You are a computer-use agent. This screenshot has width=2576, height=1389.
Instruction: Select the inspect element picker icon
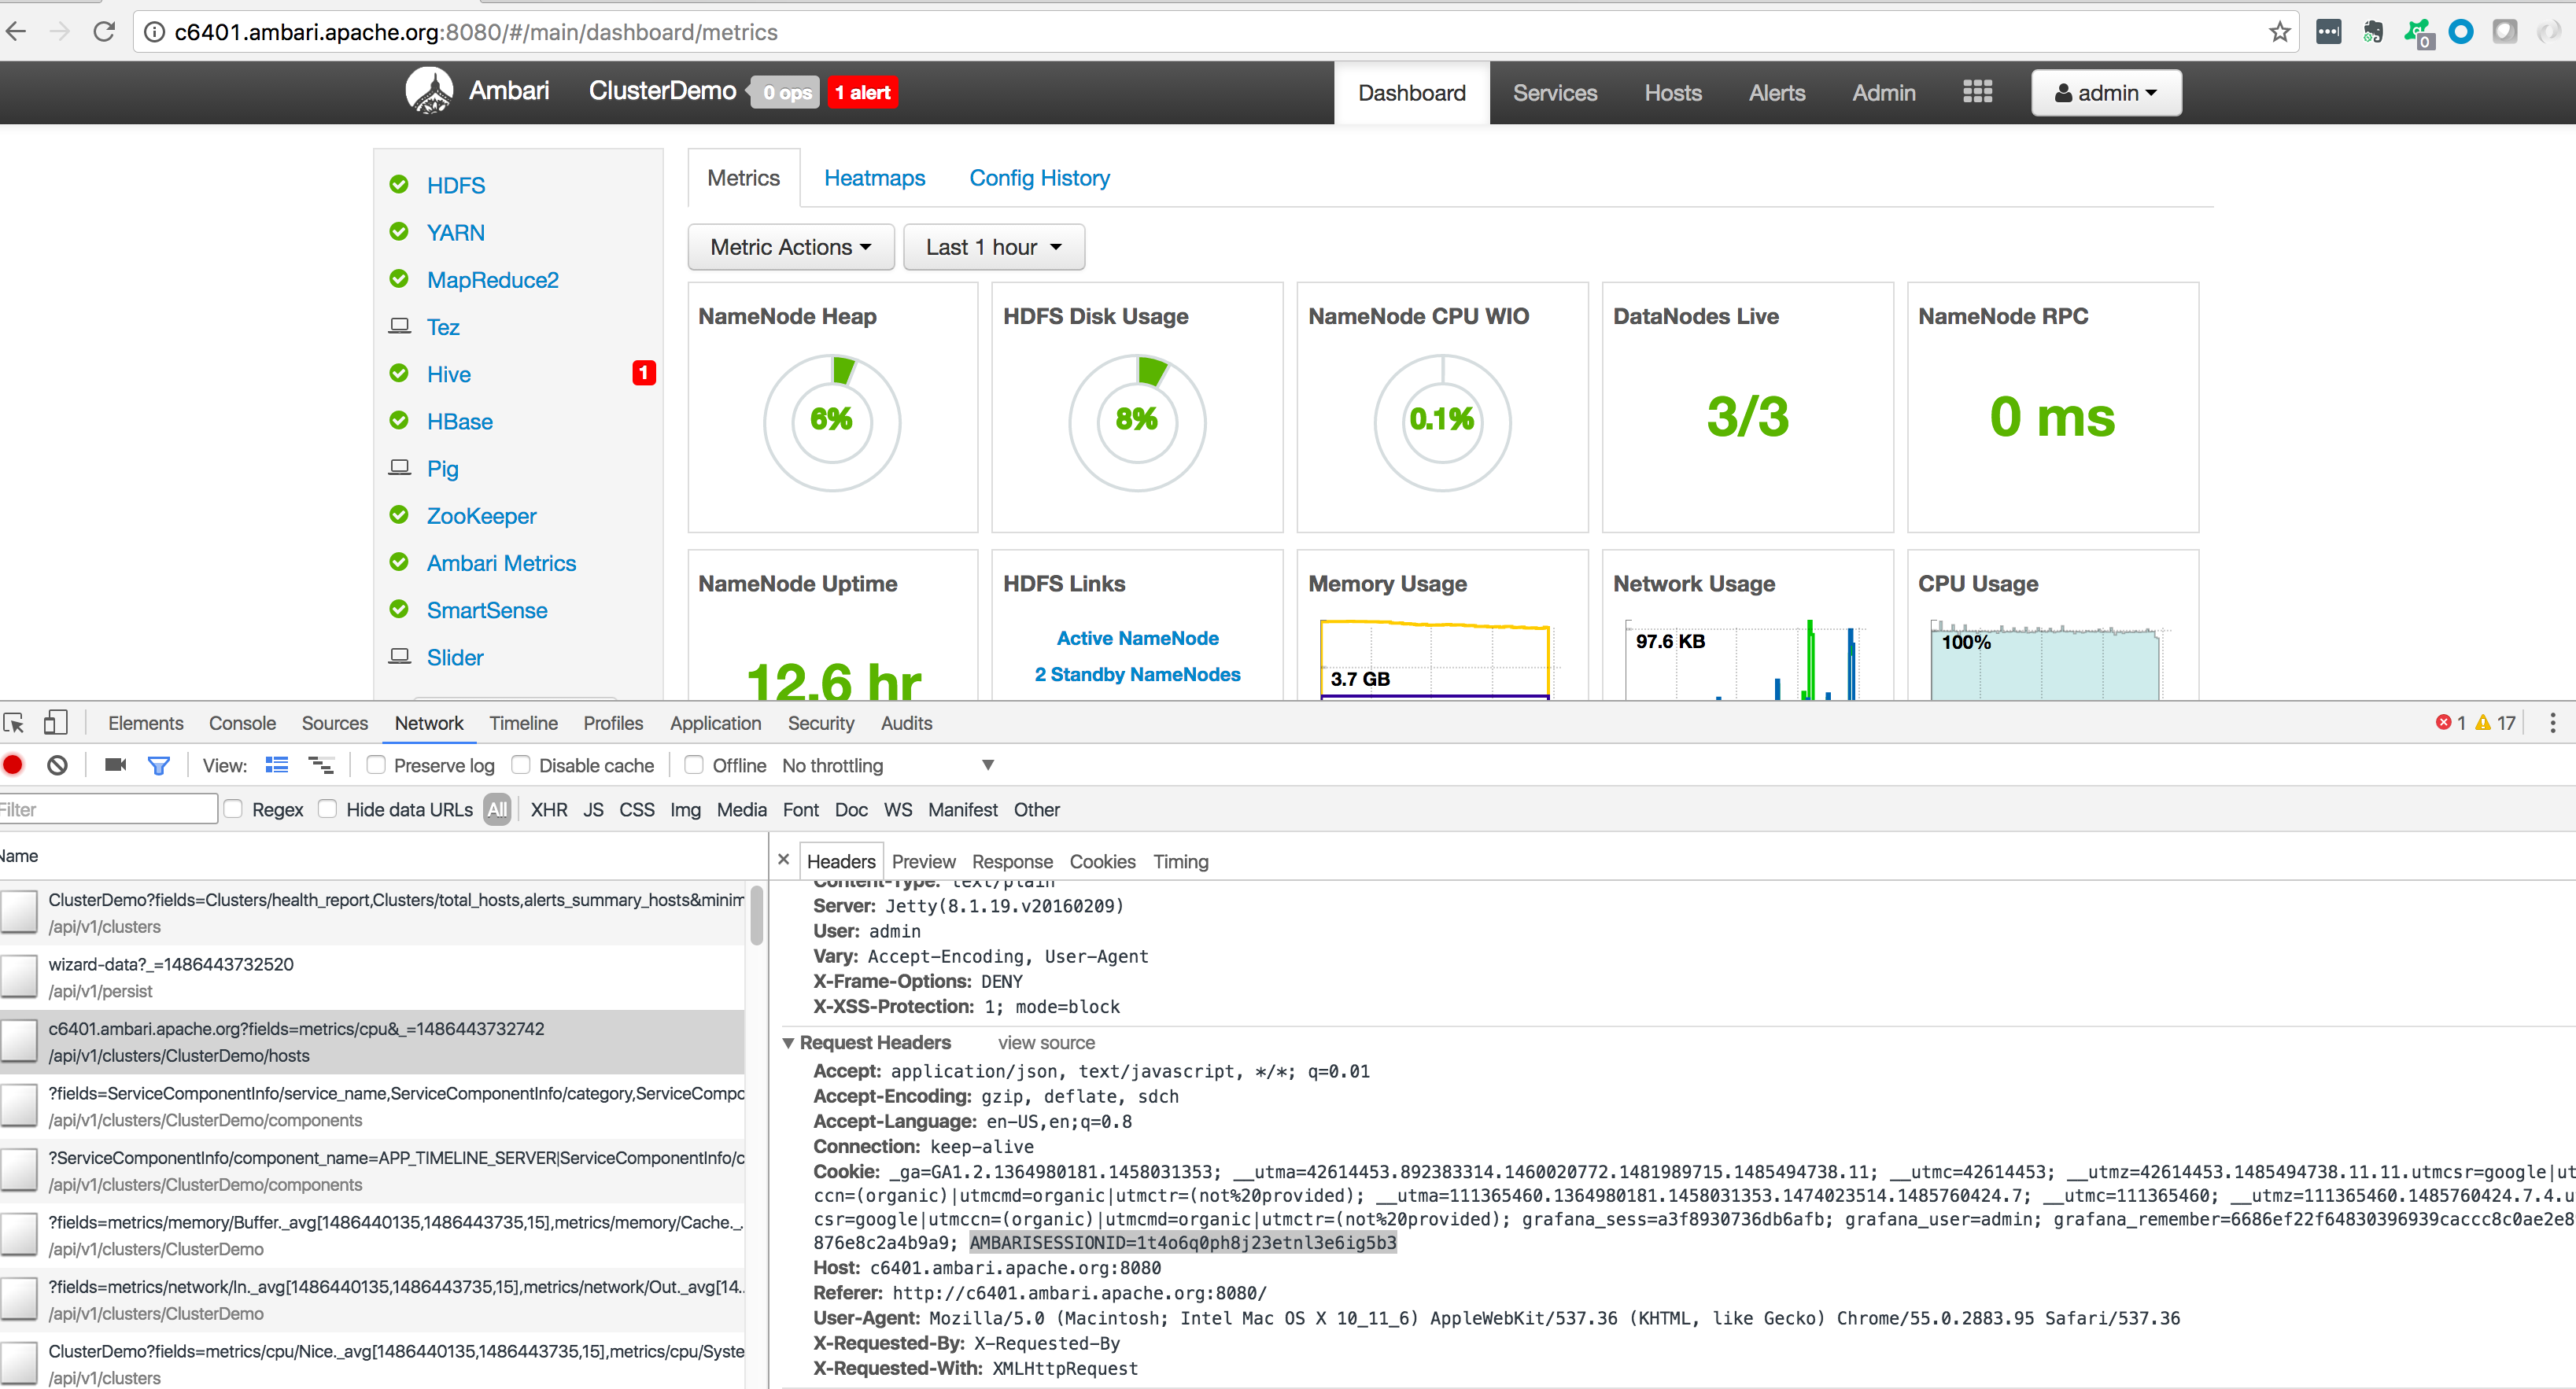click(14, 723)
